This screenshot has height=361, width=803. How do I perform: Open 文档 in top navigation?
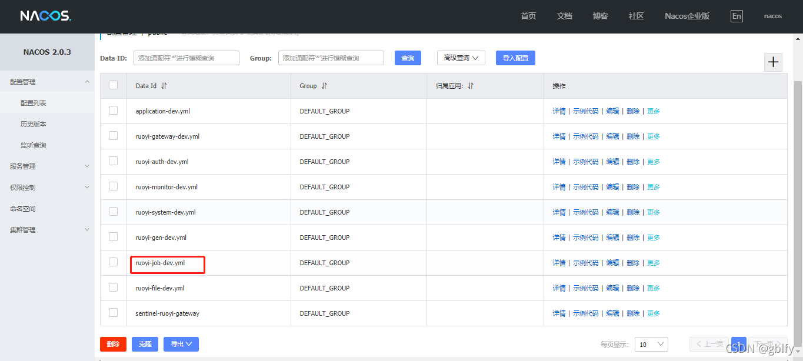[x=564, y=16]
